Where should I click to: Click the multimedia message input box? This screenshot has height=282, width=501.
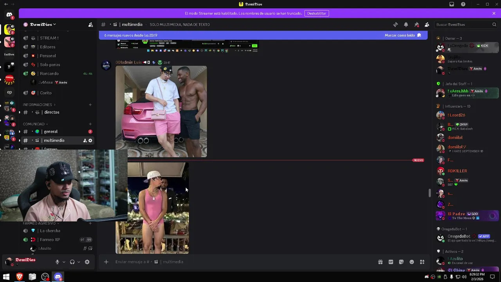243,262
